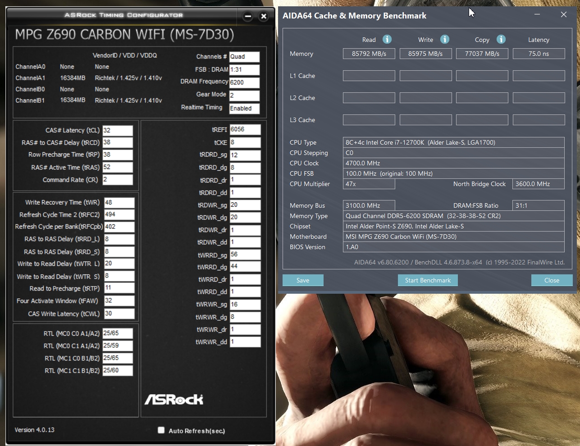Click the Memory Read result 85792 MB/s

pyautogui.click(x=369, y=54)
